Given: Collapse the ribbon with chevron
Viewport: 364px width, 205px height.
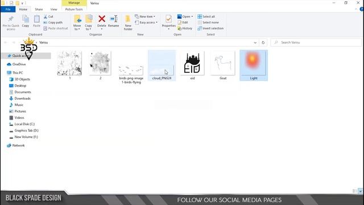Looking at the screenshot, I should pyautogui.click(x=356, y=9).
